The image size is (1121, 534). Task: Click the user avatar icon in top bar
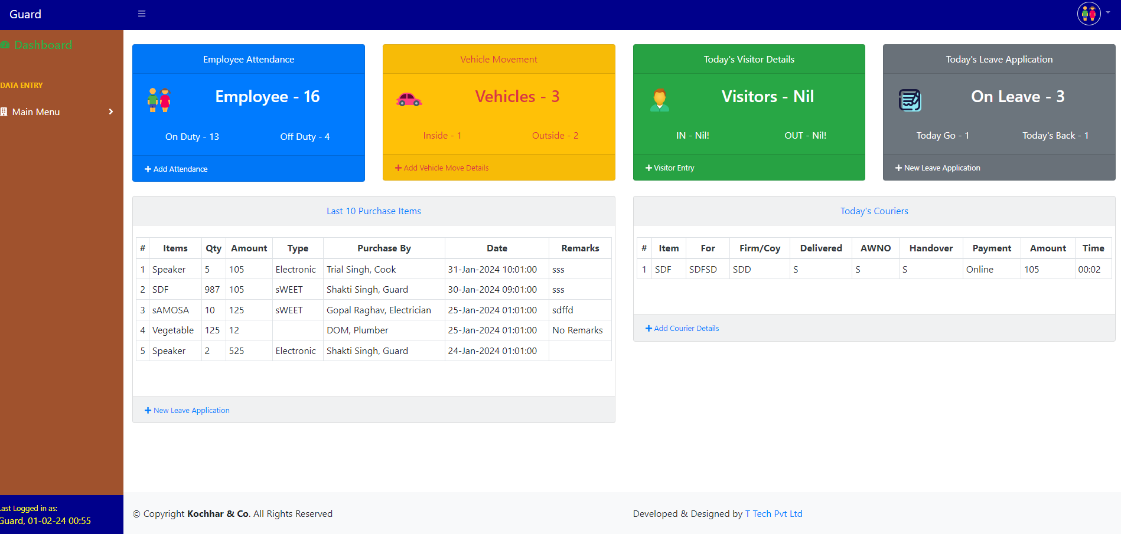(x=1089, y=14)
